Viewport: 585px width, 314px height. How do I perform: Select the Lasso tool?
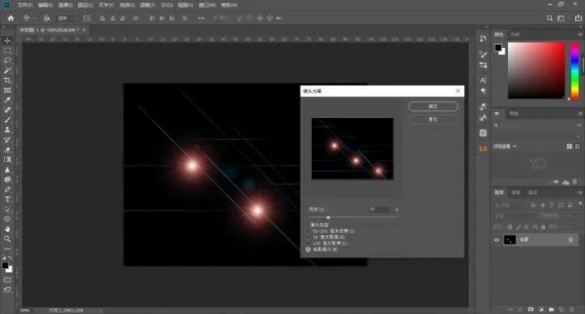(x=7, y=61)
